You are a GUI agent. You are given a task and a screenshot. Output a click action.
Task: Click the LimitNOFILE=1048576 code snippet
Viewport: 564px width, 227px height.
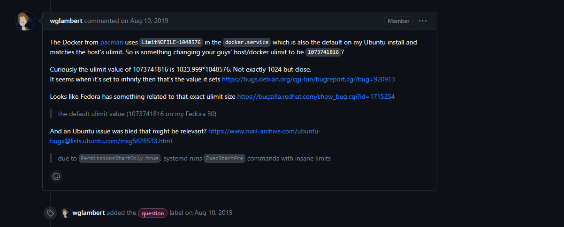[x=171, y=42]
